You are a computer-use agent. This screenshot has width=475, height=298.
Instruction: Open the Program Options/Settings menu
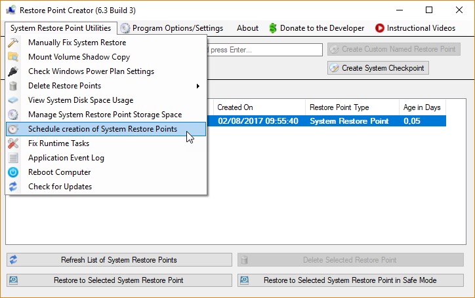pyautogui.click(x=172, y=28)
